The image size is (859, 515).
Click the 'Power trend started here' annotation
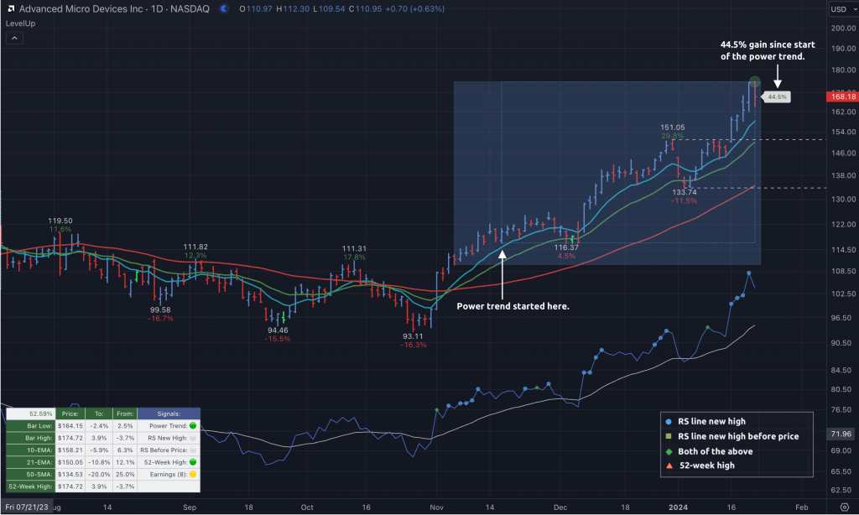(x=512, y=305)
